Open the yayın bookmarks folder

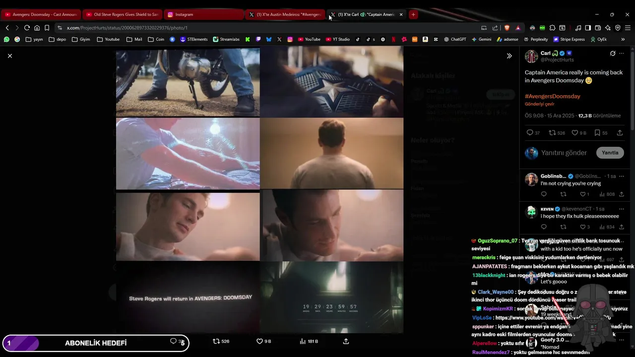[34, 39]
